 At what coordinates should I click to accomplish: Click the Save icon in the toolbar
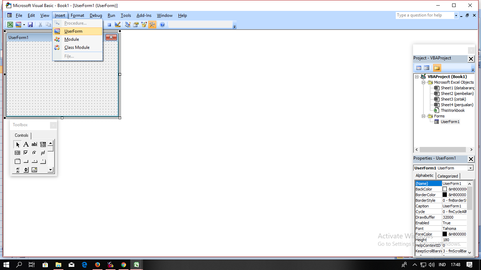coord(30,25)
